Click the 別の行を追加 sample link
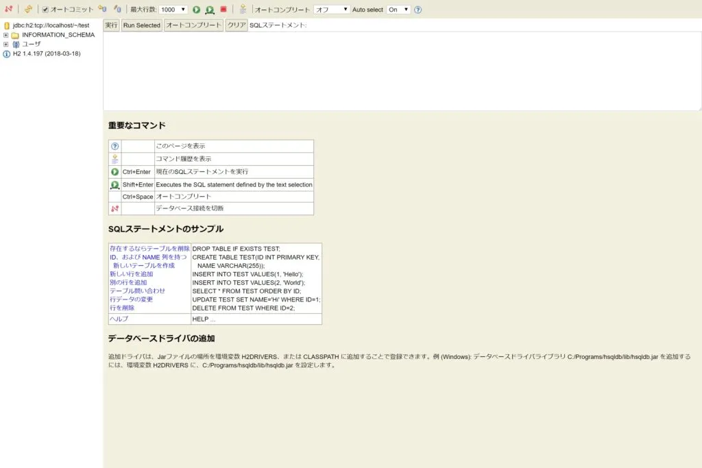Image resolution: width=702 pixels, height=468 pixels. pyautogui.click(x=128, y=282)
